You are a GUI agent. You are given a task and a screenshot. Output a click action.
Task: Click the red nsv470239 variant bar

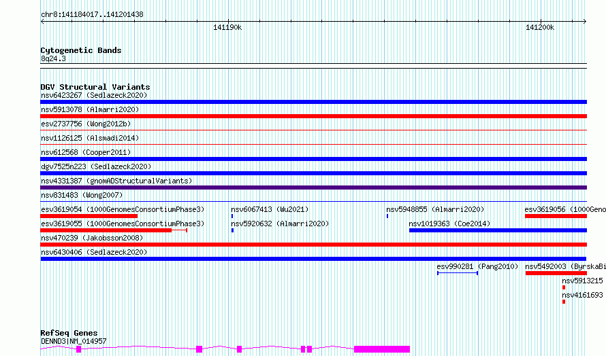click(x=313, y=245)
